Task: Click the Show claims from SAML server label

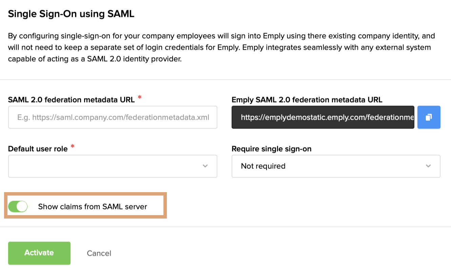Action: [93, 207]
